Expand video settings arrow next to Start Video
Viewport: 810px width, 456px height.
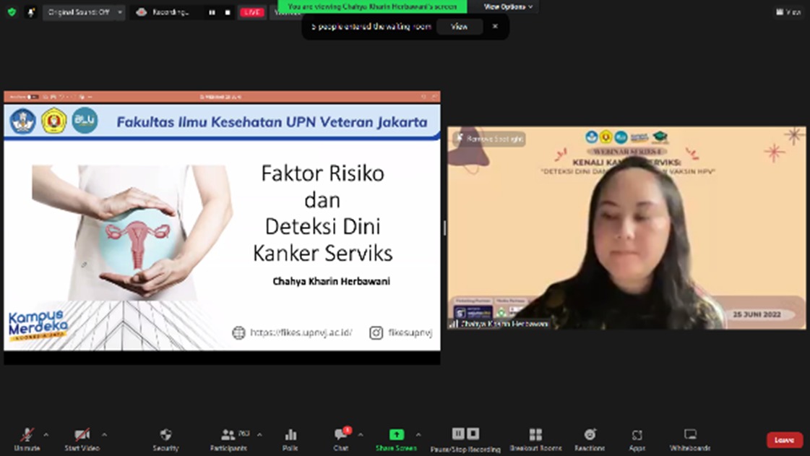point(104,435)
